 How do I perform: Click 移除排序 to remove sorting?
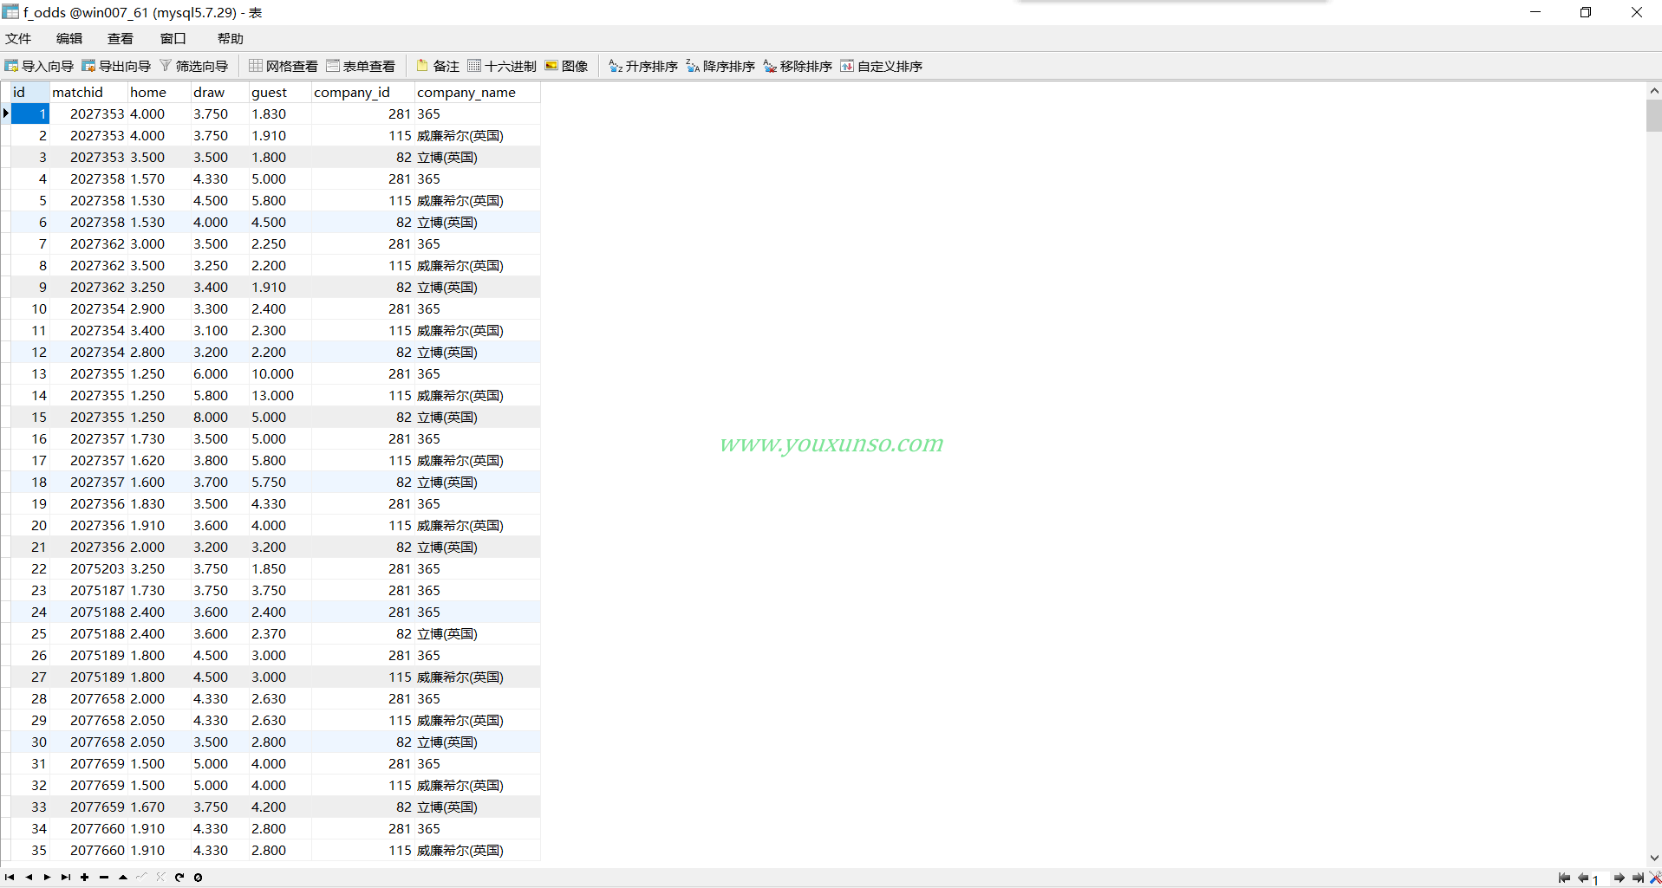(x=798, y=66)
